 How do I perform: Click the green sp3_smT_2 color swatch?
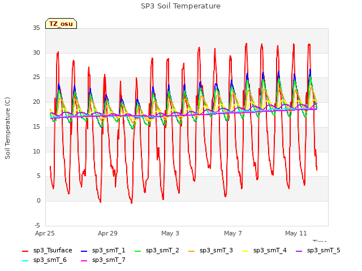point(138,251)
